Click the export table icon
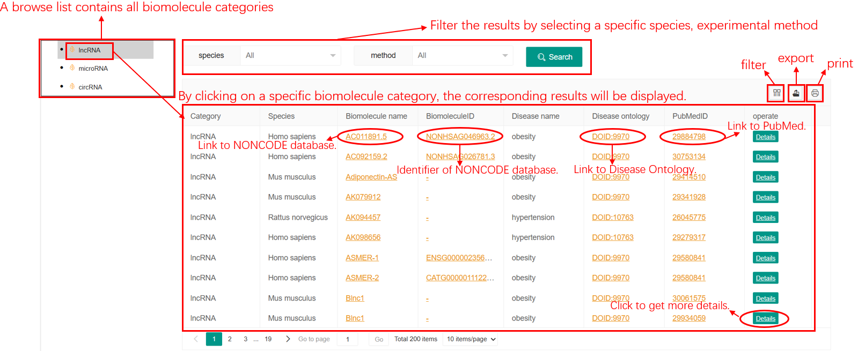Screen dimensions: 858x351 [796, 93]
